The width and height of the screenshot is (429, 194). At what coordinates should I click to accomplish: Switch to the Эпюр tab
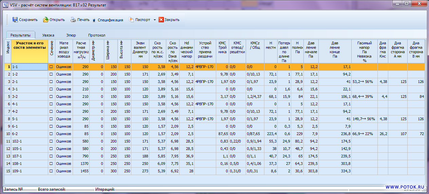point(71,35)
